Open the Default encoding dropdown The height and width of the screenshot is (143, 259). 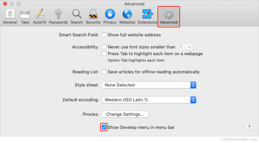(149, 100)
